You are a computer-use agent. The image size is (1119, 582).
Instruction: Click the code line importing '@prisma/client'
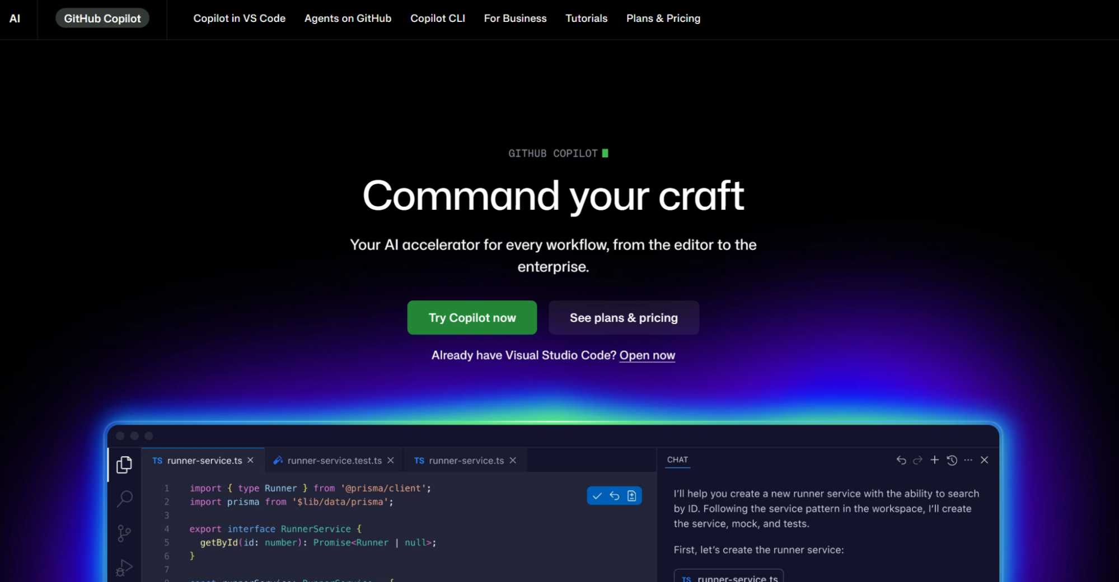click(311, 489)
